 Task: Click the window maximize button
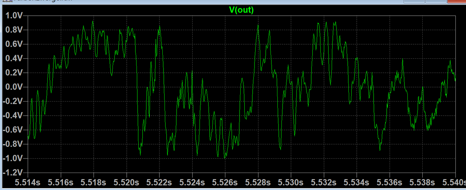tap(435, 1)
